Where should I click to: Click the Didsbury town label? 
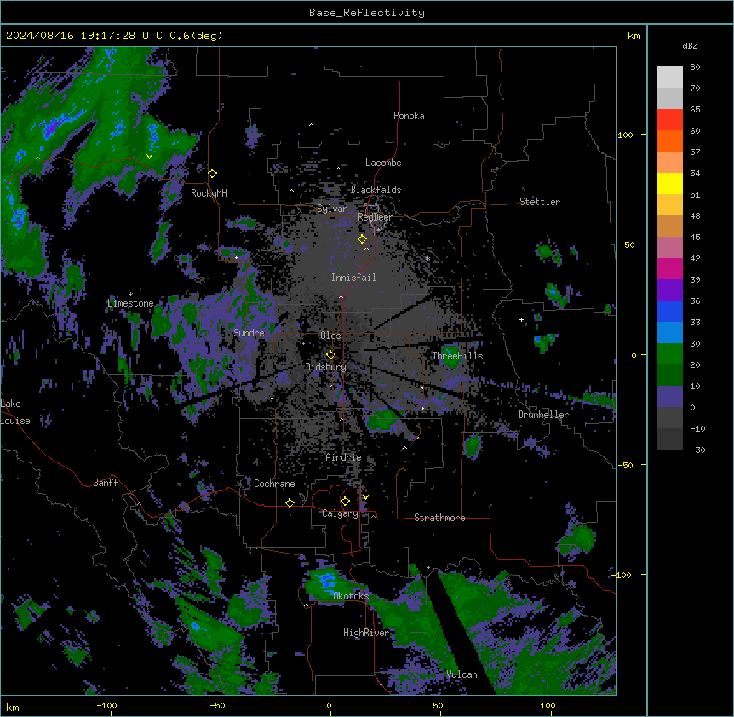click(326, 367)
